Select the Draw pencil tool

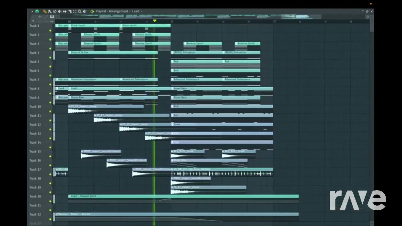(45, 12)
